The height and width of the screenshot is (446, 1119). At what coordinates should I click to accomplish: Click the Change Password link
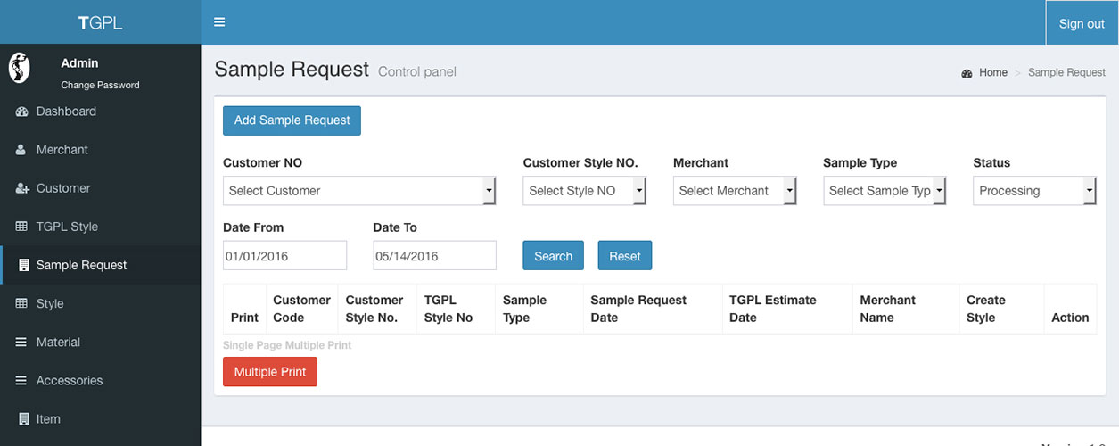click(x=100, y=86)
